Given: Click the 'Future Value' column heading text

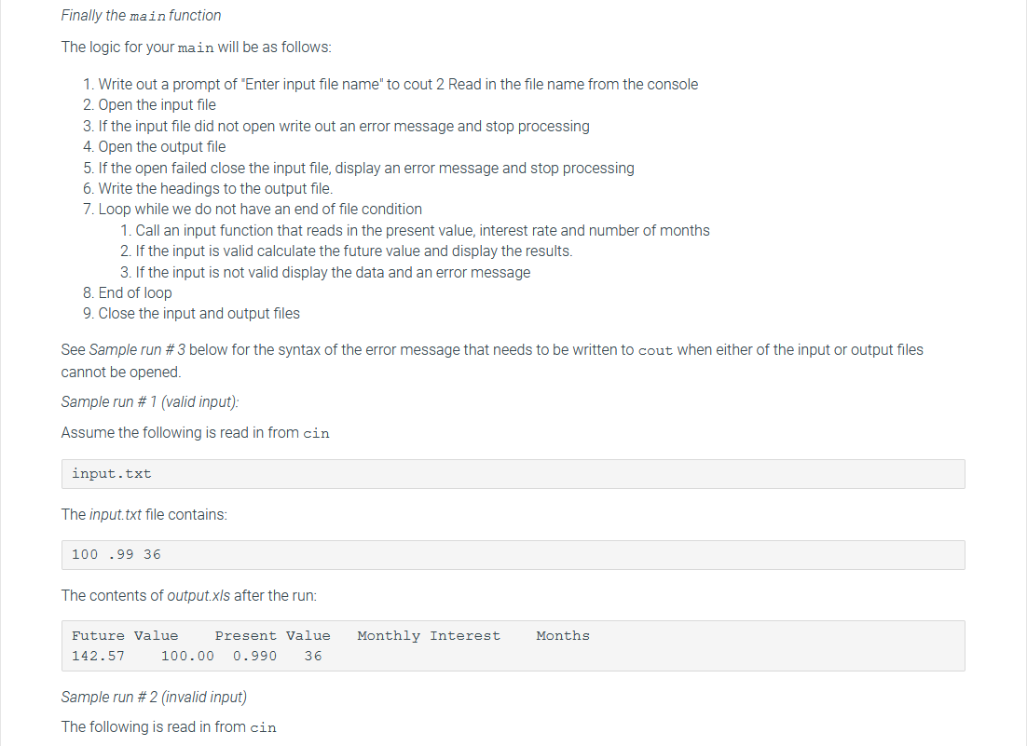Looking at the screenshot, I should (x=125, y=635).
